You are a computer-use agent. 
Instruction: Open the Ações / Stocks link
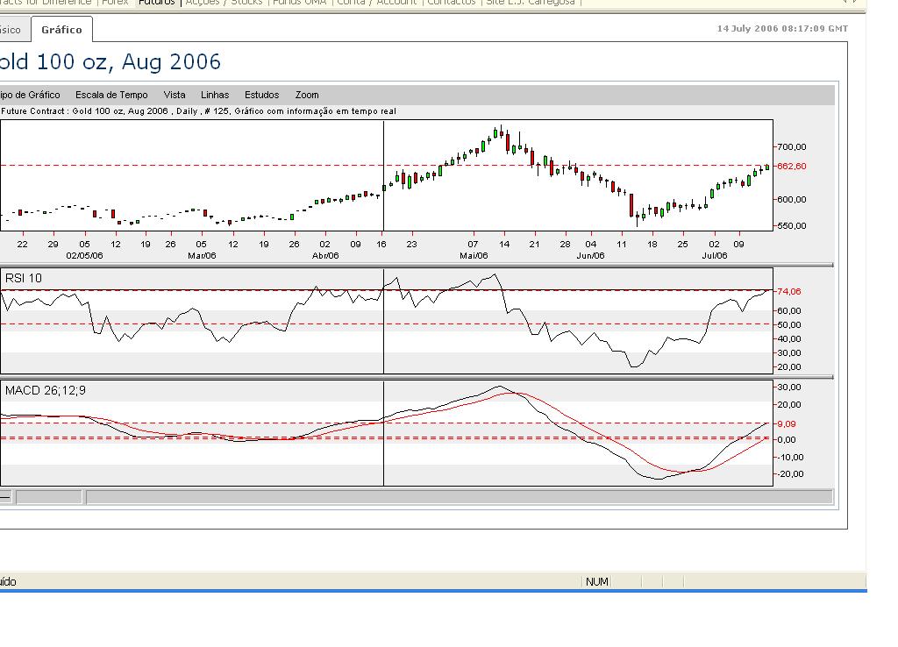tap(224, 3)
